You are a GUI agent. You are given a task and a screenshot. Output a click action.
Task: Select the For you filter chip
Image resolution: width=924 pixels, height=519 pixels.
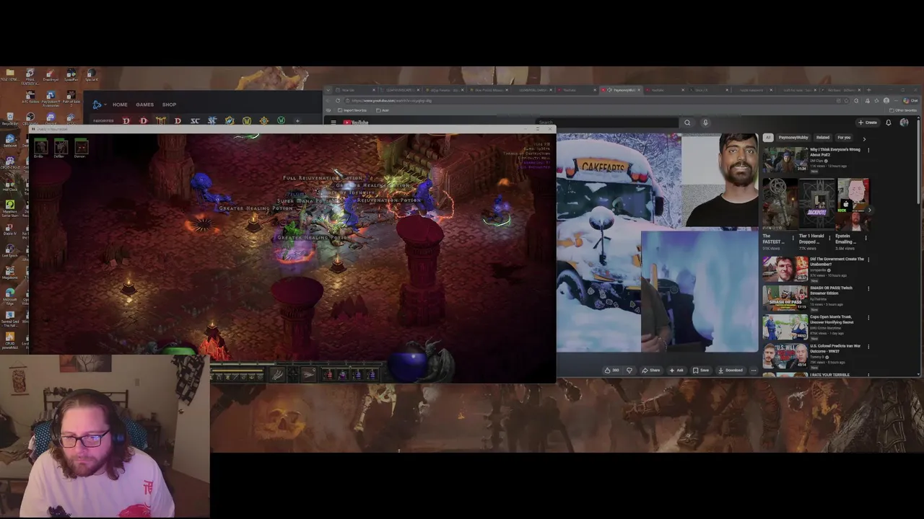844,137
